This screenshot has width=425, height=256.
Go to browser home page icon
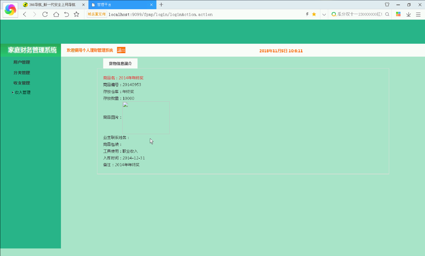pyautogui.click(x=56, y=14)
